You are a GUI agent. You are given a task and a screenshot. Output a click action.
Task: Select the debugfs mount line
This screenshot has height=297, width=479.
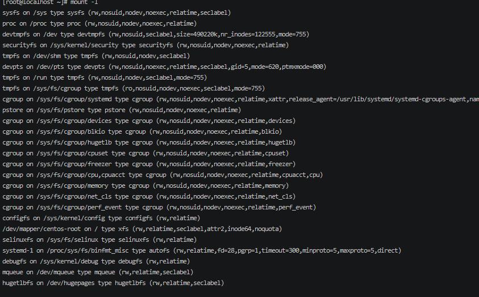[x=96, y=261]
